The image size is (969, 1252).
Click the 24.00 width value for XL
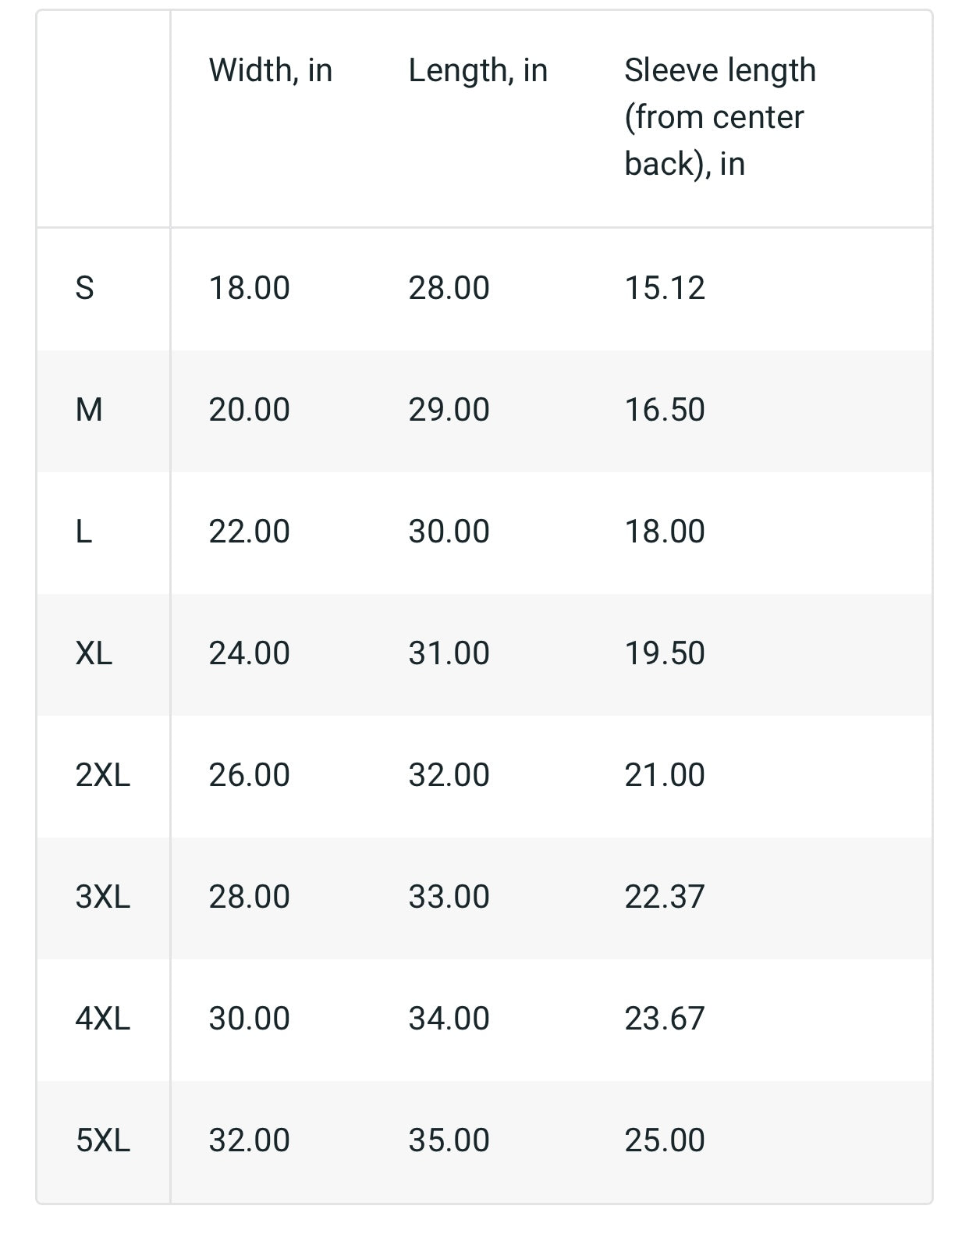(249, 653)
